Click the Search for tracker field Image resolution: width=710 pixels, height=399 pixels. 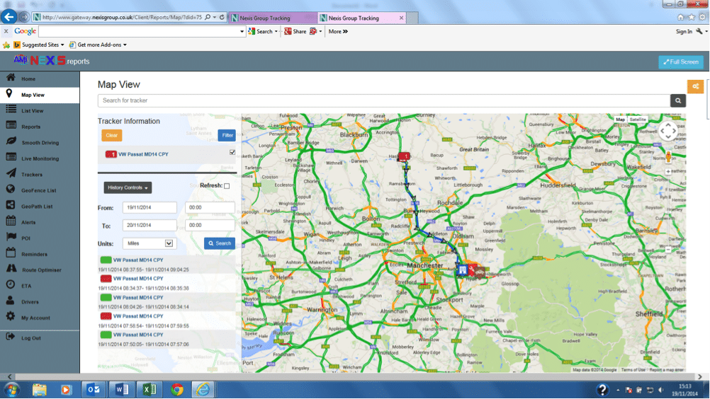pyautogui.click(x=384, y=100)
